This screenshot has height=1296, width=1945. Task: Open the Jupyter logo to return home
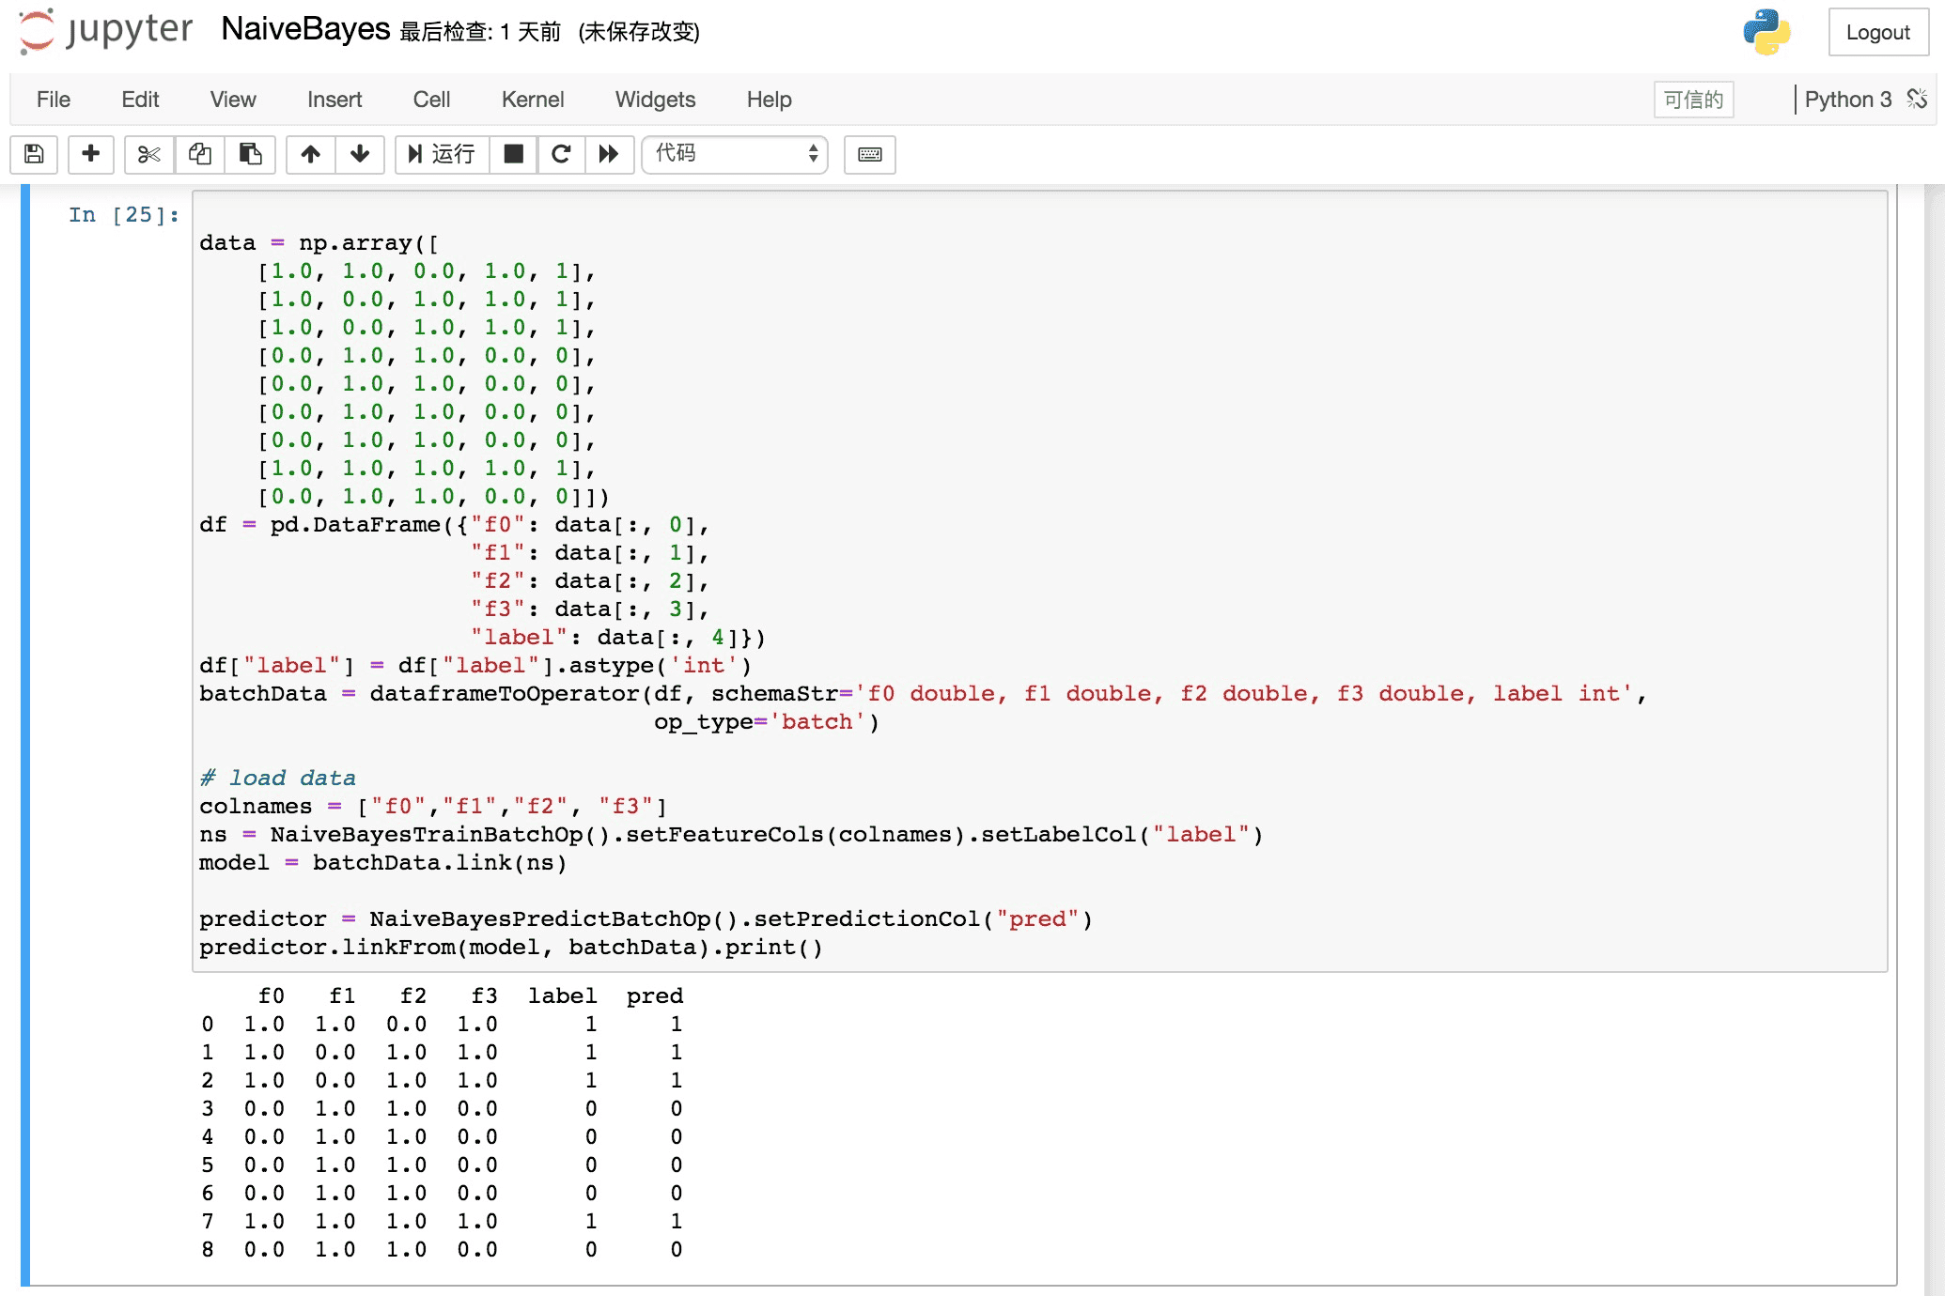[103, 31]
